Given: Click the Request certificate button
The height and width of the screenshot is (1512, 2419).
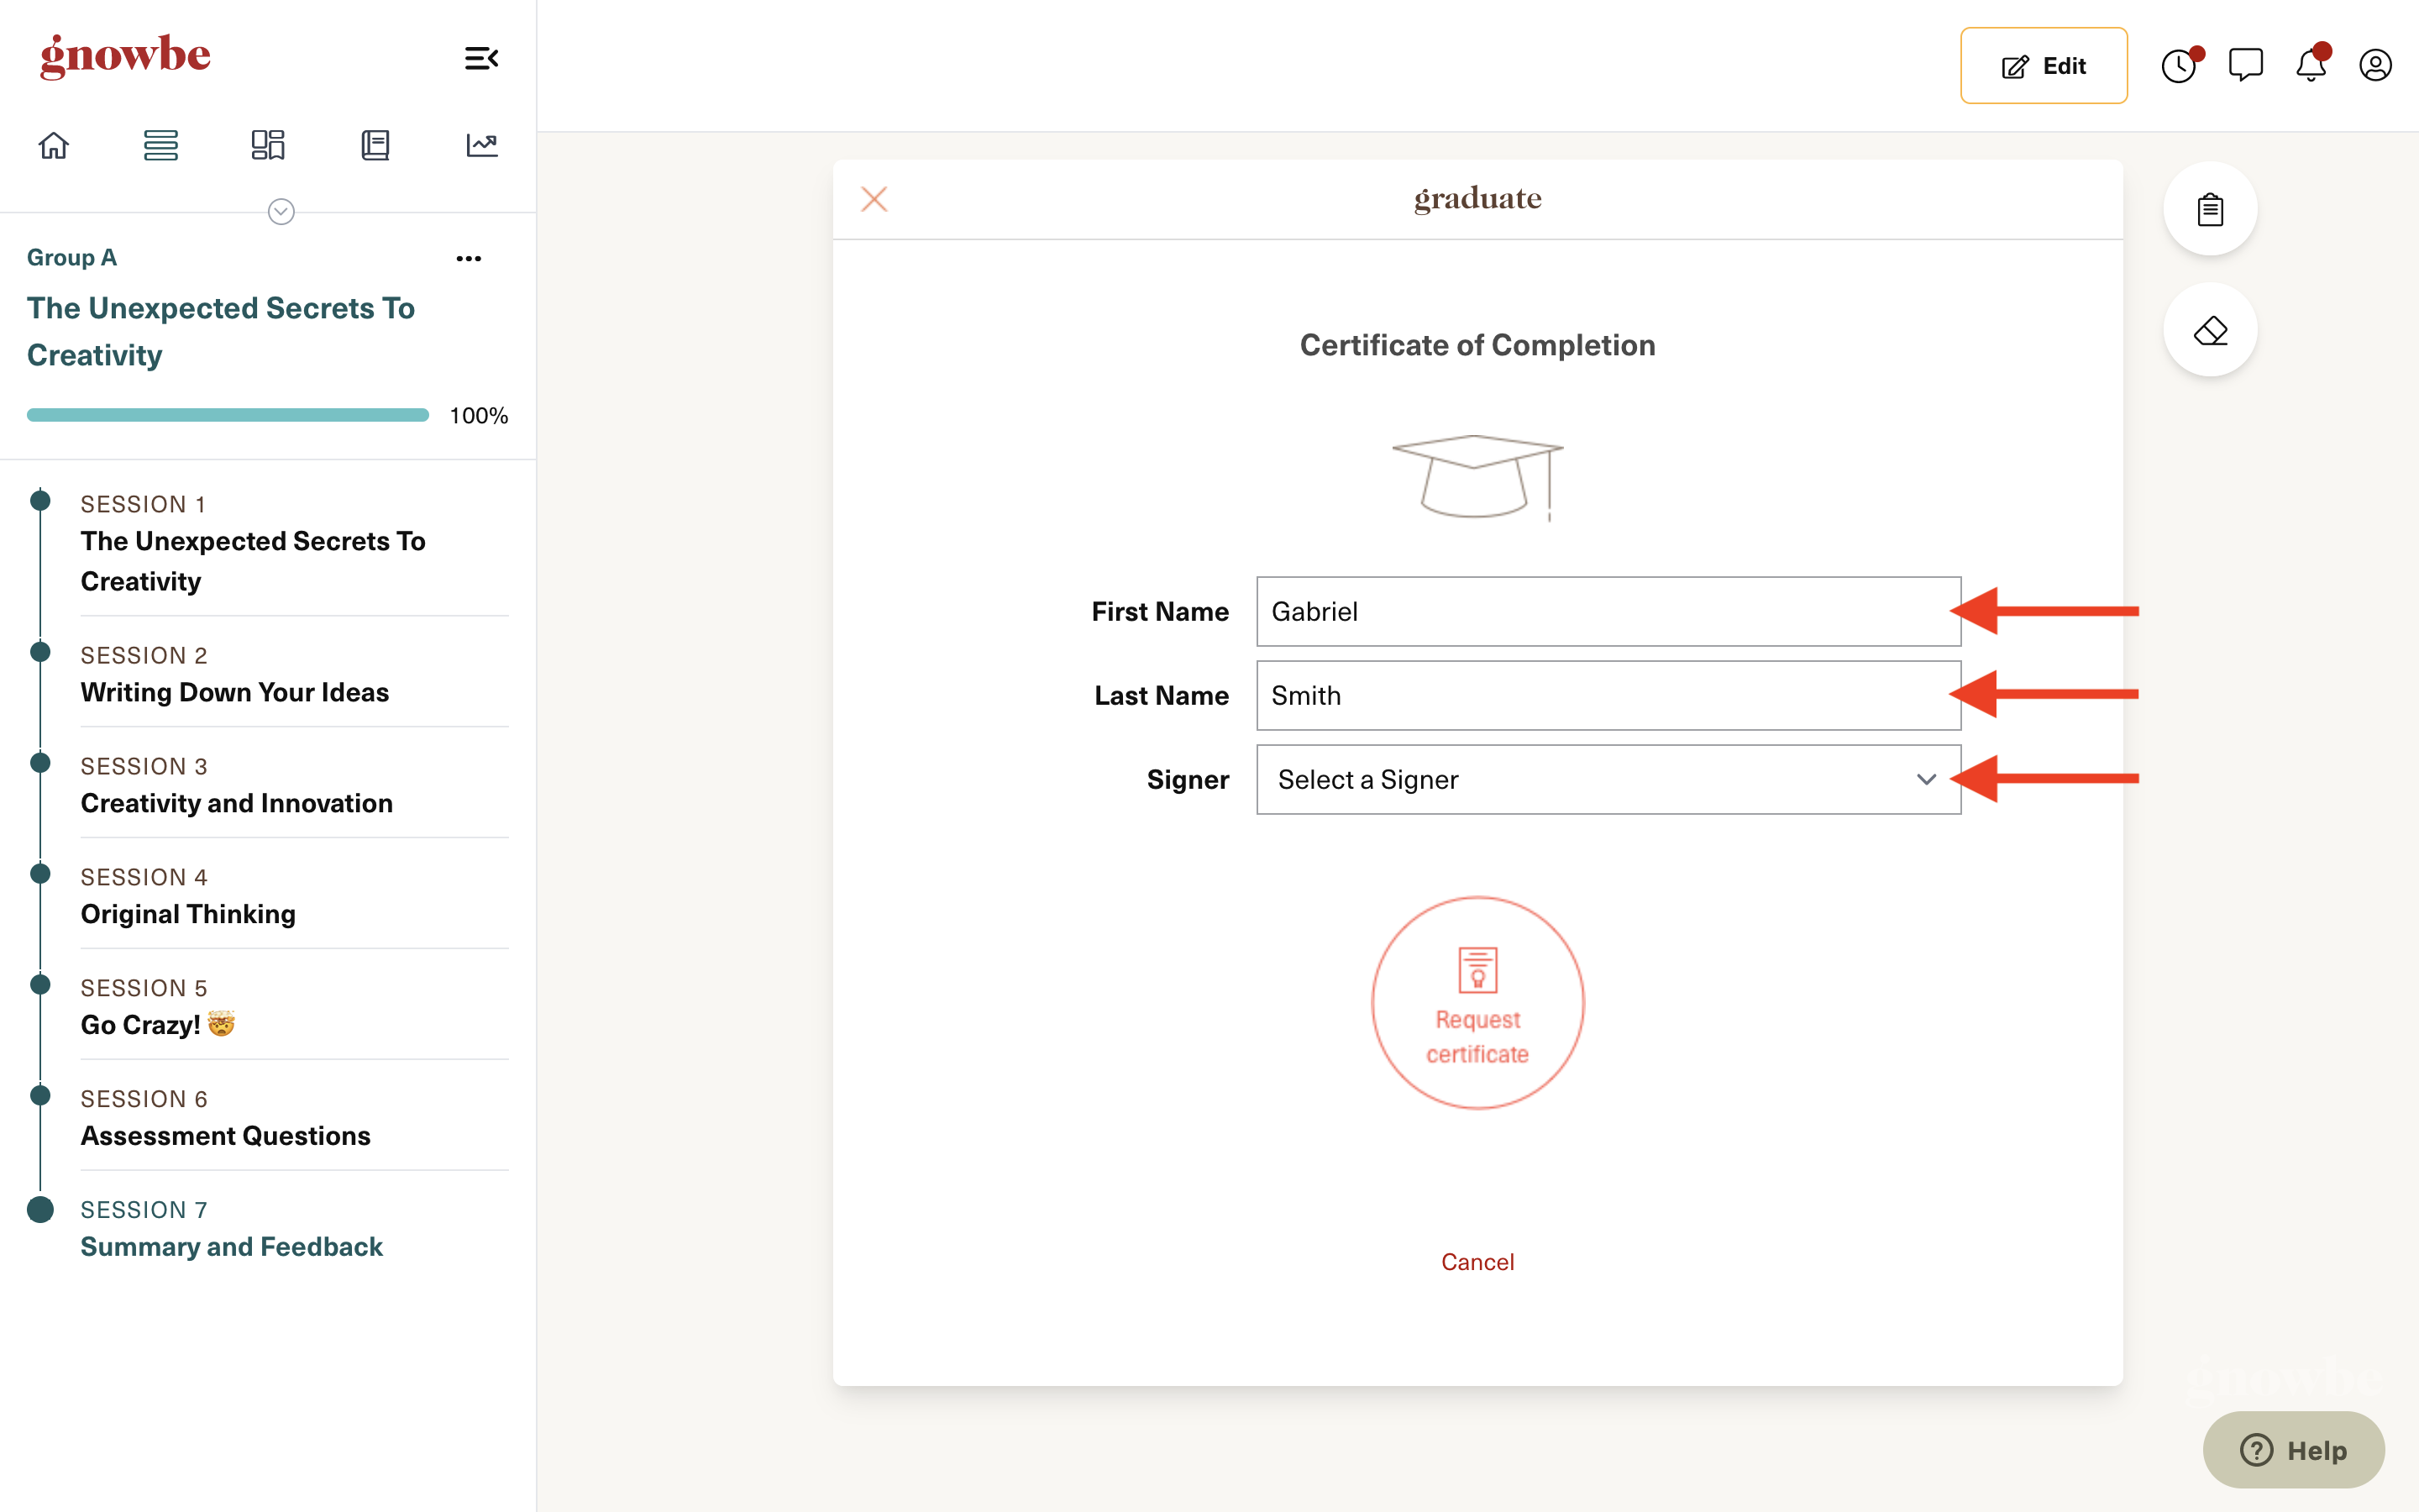Looking at the screenshot, I should [1477, 1002].
